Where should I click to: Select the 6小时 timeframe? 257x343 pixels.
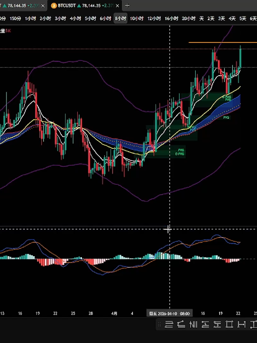point(105,19)
